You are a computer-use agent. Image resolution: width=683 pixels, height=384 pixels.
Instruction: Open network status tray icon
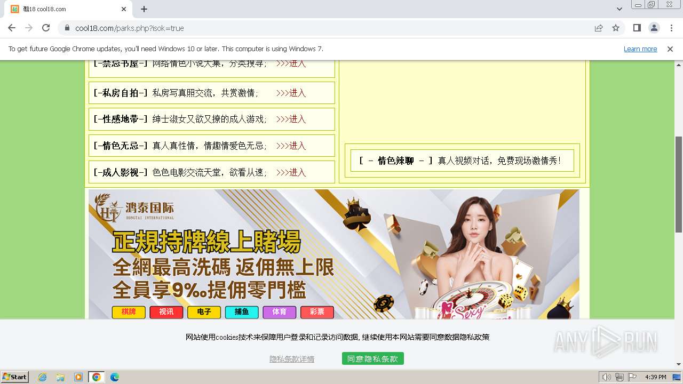click(620, 377)
